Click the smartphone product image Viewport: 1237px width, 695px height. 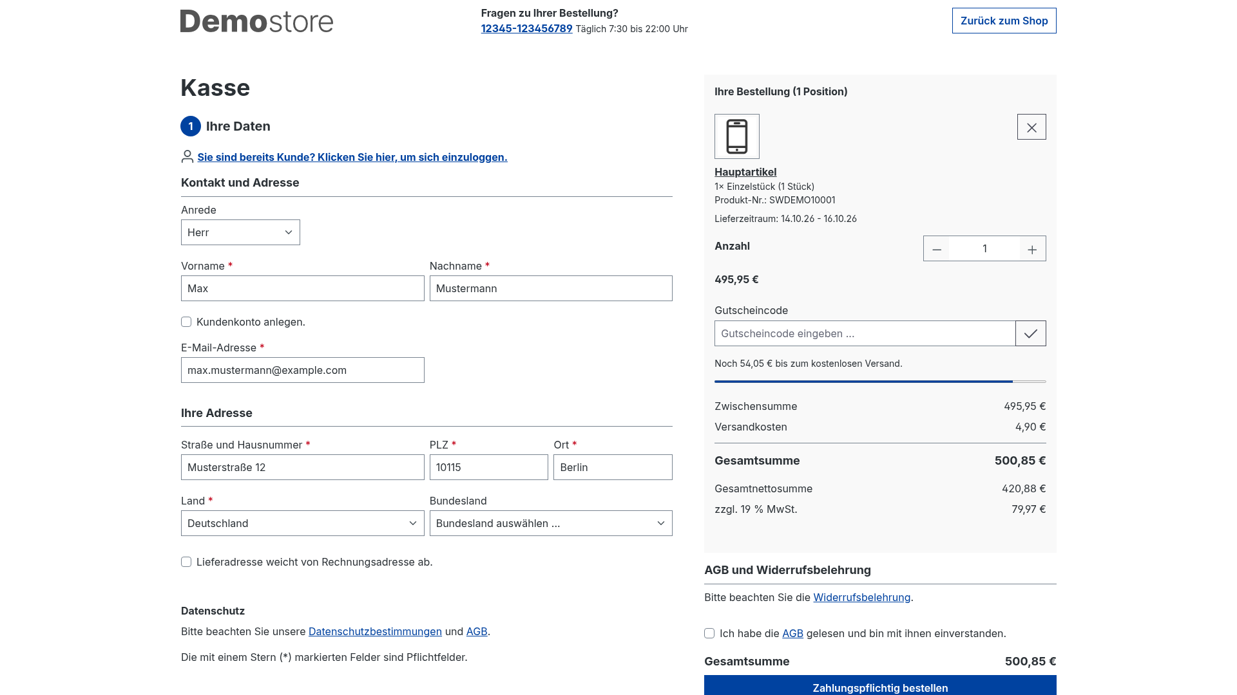point(737,136)
